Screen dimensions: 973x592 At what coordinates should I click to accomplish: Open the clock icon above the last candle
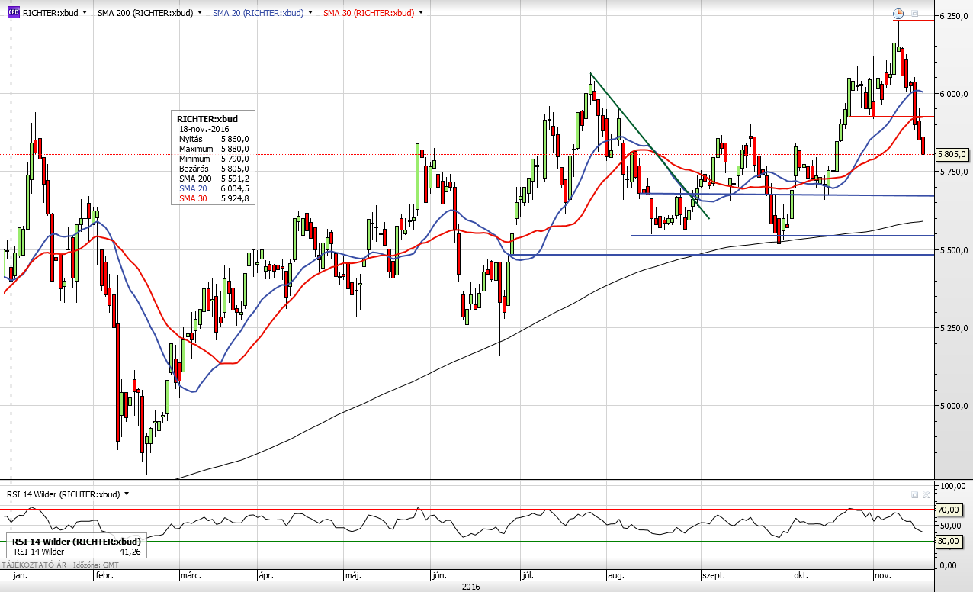coord(898,13)
